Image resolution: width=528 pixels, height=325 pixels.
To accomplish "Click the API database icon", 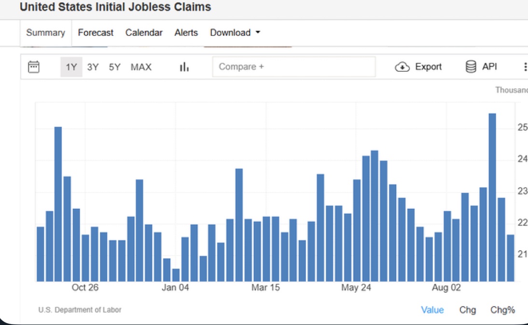I will coord(471,67).
